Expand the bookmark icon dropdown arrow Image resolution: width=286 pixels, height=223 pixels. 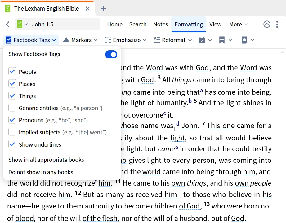click(230, 40)
